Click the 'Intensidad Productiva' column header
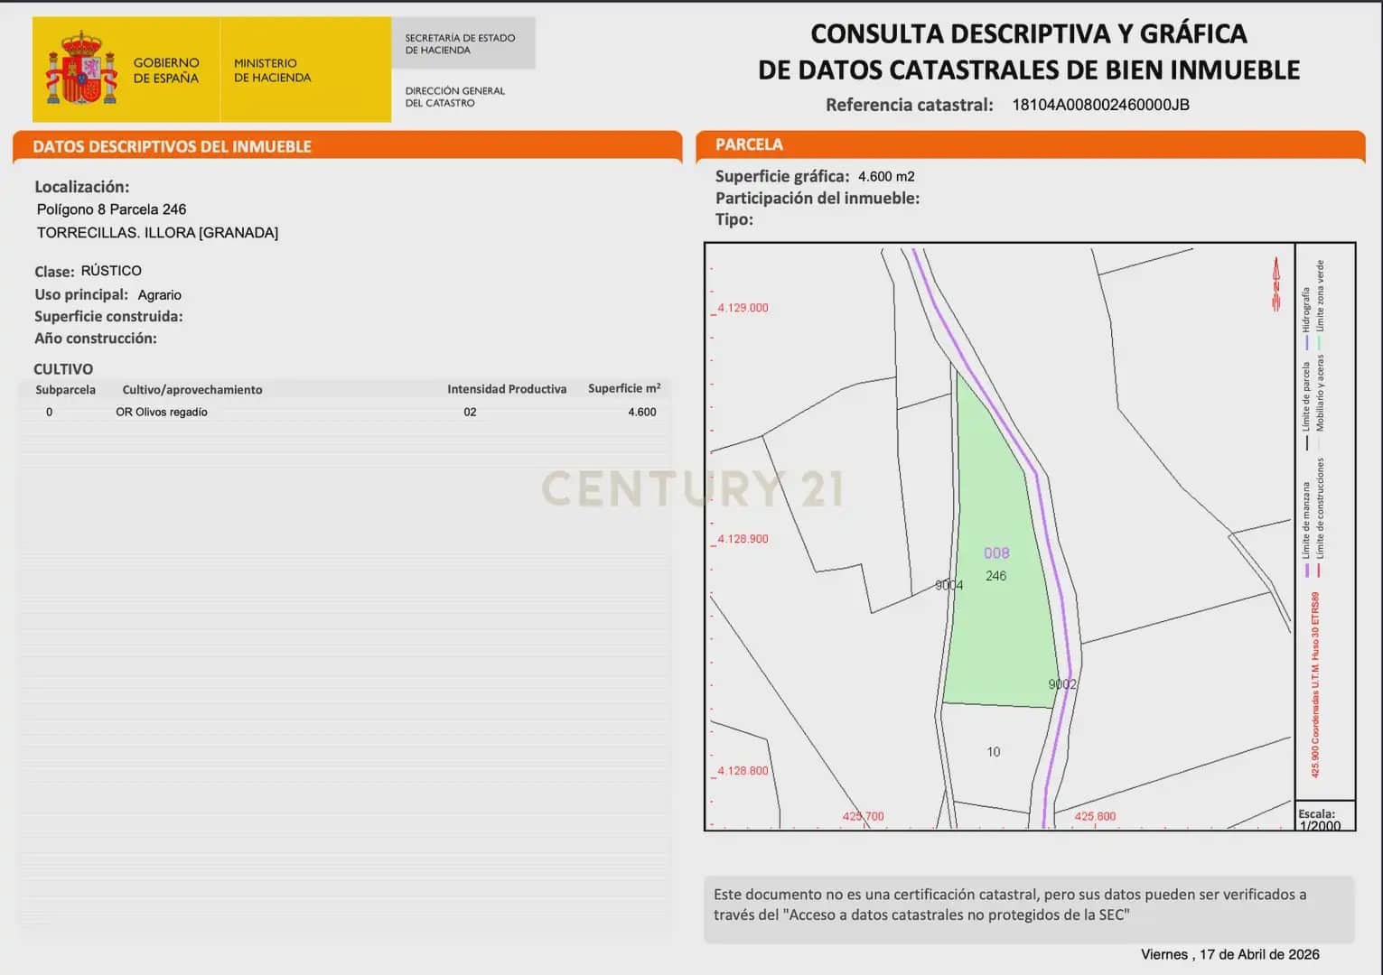 point(507,389)
